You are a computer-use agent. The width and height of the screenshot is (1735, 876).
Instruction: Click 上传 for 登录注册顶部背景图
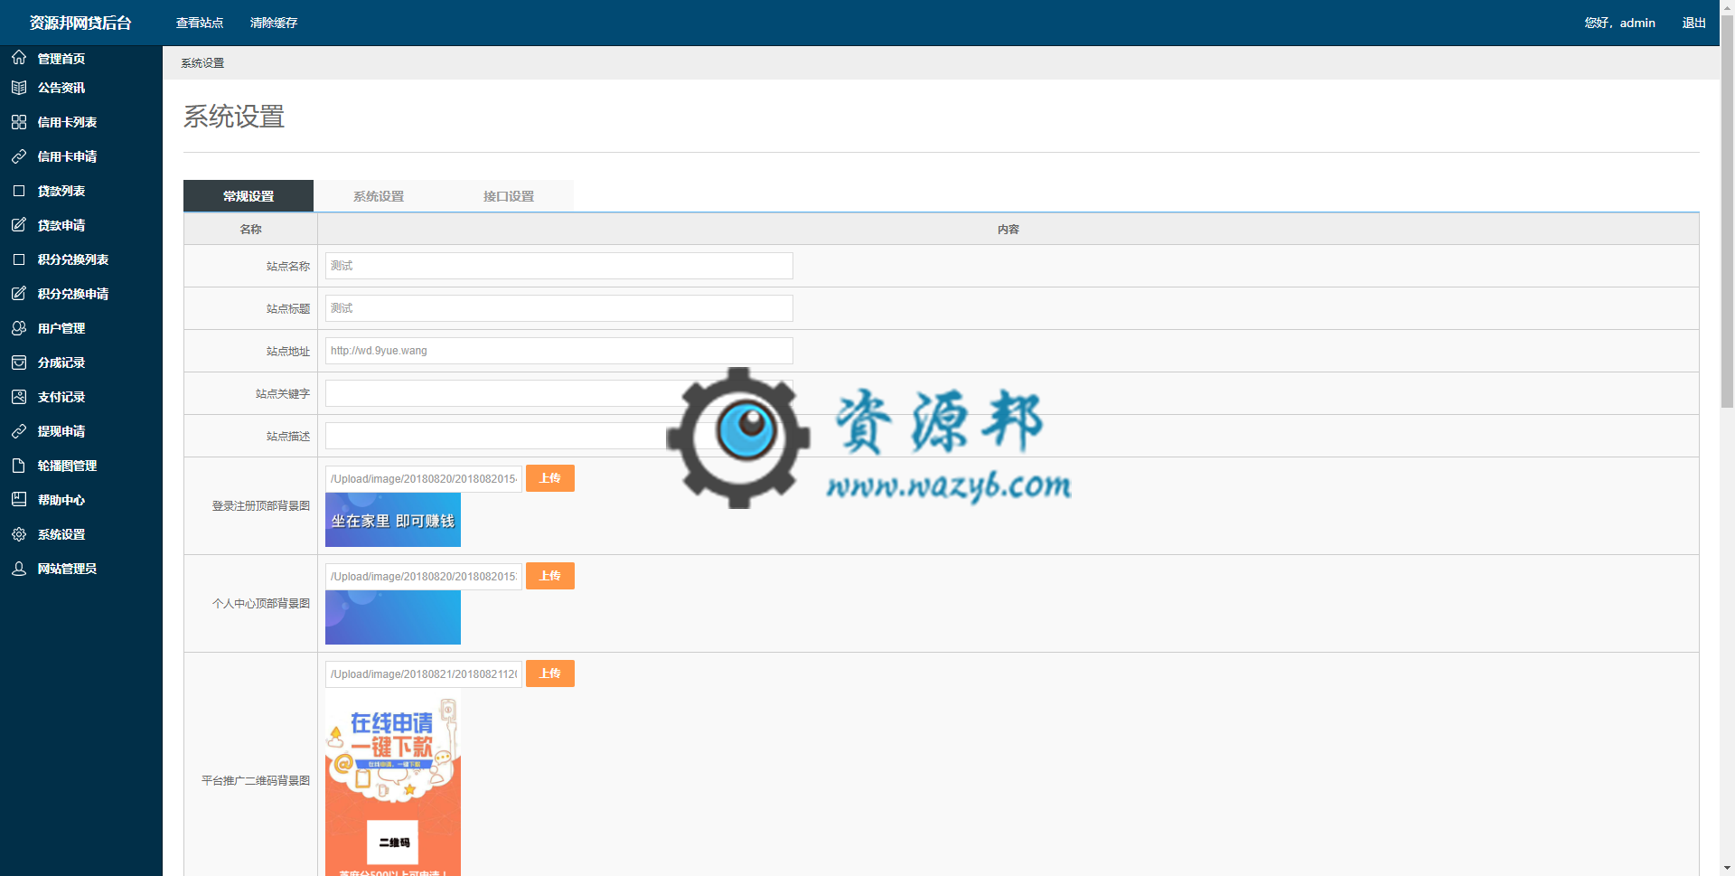point(550,478)
